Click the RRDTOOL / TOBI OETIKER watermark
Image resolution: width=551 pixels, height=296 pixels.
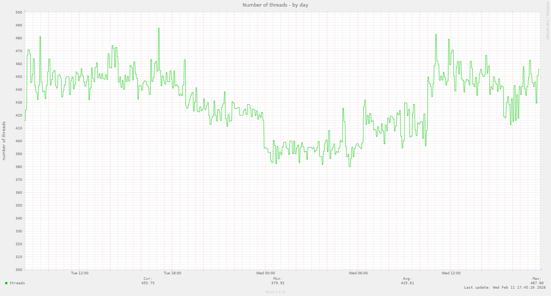point(548,20)
